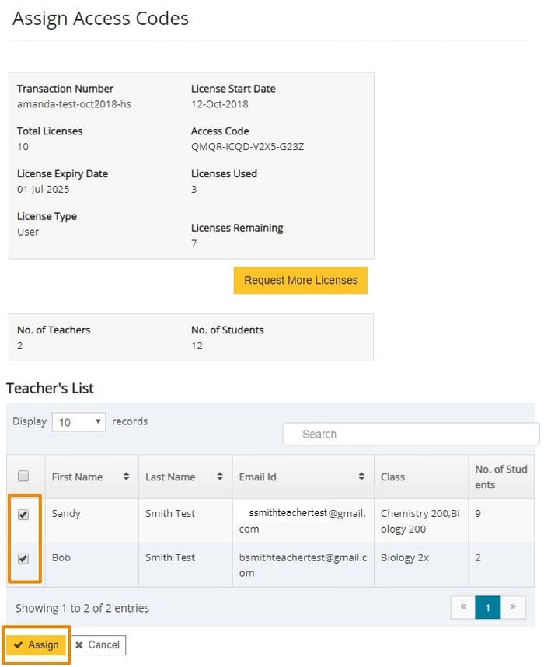Image resolution: width=544 pixels, height=667 pixels.
Task: Sort table by Last Name arrows
Action: click(x=220, y=477)
